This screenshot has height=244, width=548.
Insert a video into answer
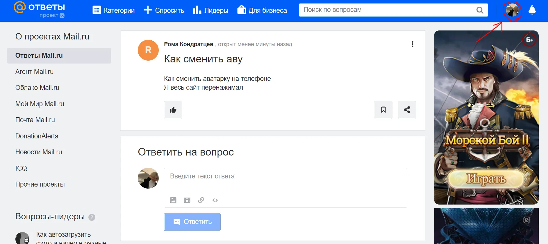pos(187,200)
